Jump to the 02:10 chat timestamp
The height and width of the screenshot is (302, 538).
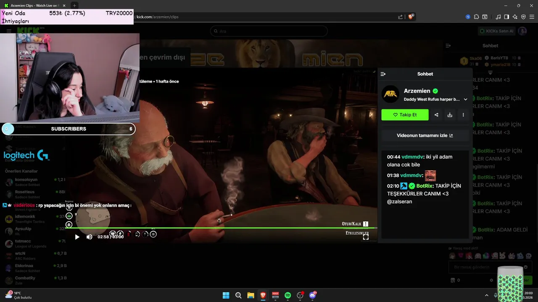[x=393, y=186]
